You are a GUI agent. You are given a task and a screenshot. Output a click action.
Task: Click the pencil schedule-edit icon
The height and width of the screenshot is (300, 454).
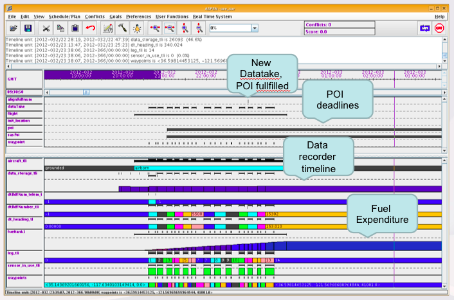pyautogui.click(x=108, y=28)
